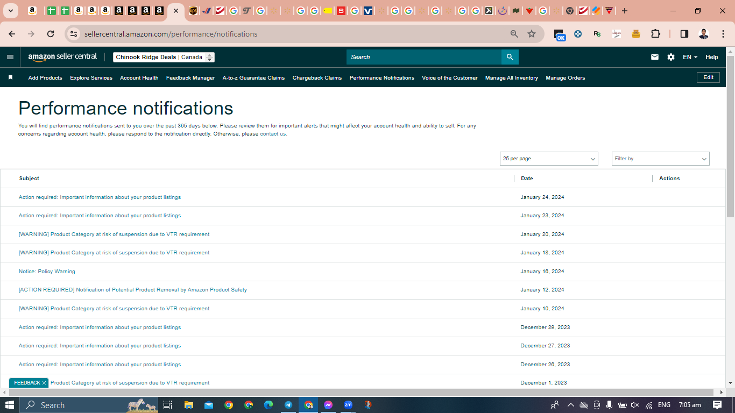The width and height of the screenshot is (735, 413).
Task: Click the taskbar volume muted icon
Action: (x=635, y=405)
